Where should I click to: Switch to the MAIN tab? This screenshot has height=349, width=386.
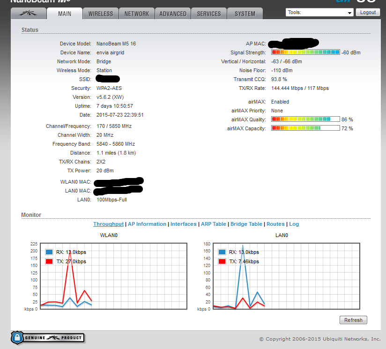point(65,14)
